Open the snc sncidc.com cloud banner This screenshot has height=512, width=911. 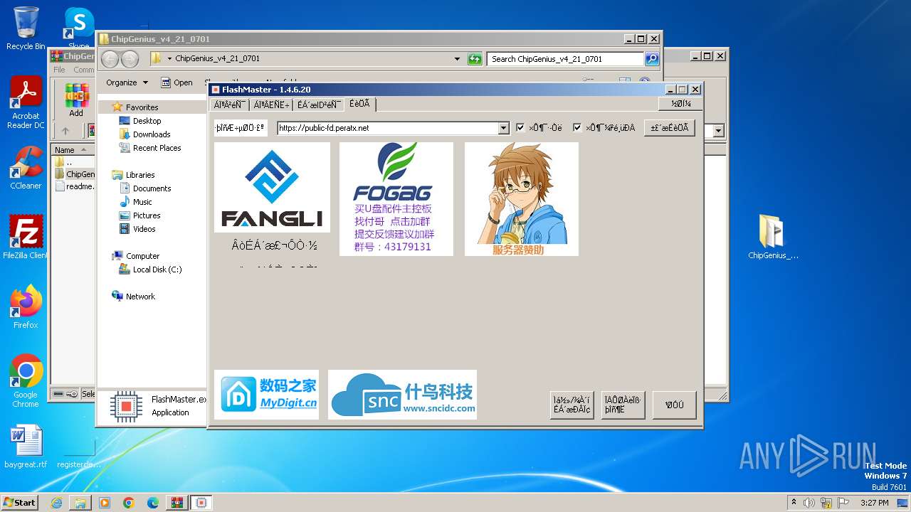click(402, 395)
